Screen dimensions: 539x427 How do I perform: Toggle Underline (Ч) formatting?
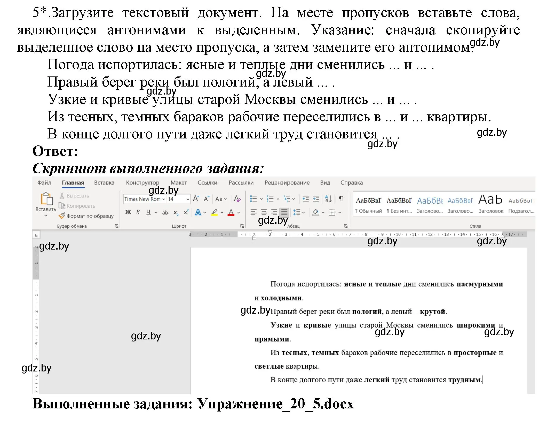click(148, 212)
